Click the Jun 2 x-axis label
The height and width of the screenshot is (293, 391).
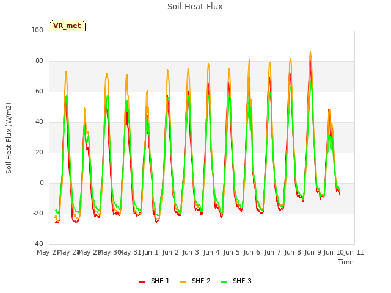(170, 252)
